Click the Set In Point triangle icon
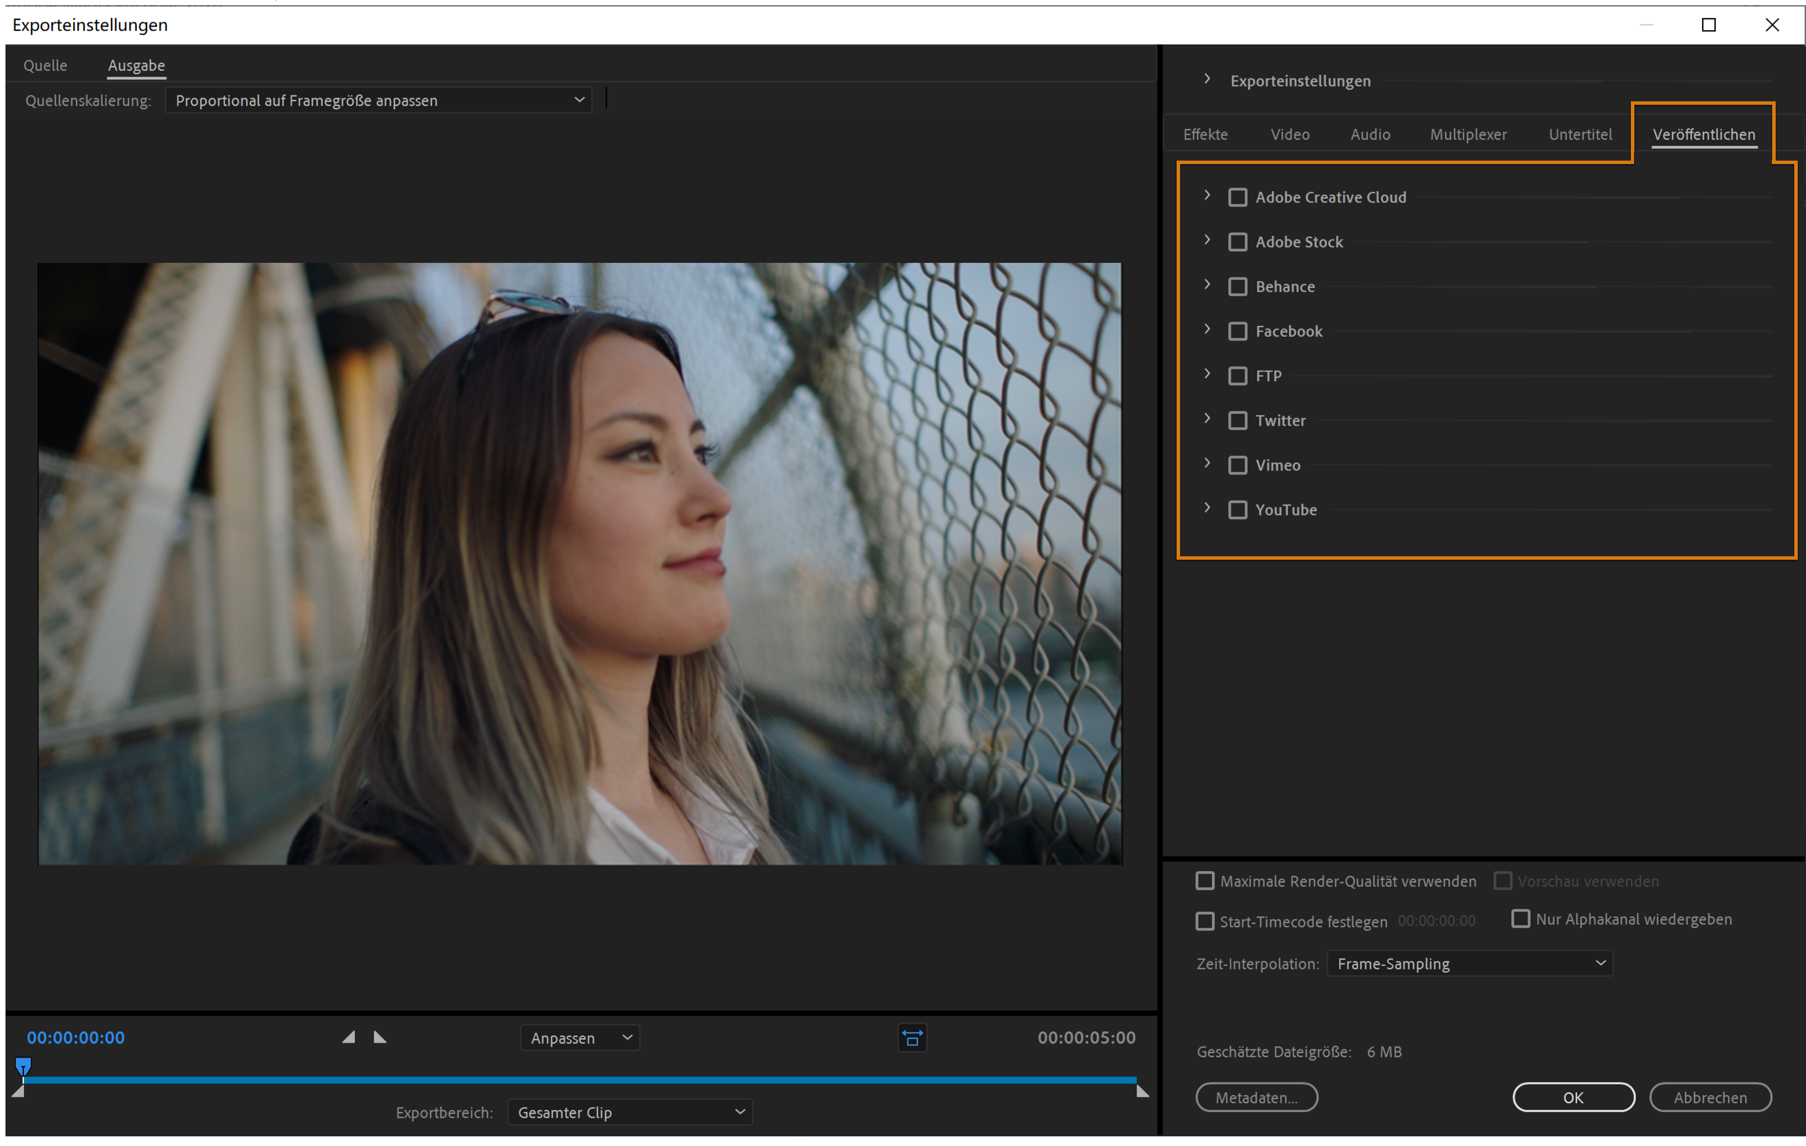This screenshot has height=1146, width=1806. click(x=349, y=1037)
